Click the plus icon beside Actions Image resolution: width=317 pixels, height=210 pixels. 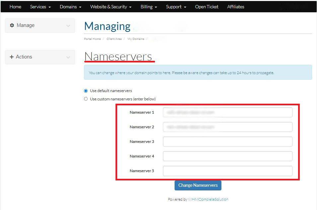[x=12, y=57]
